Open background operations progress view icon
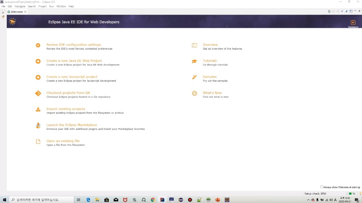The height and width of the screenshot is (203, 362). [354, 194]
